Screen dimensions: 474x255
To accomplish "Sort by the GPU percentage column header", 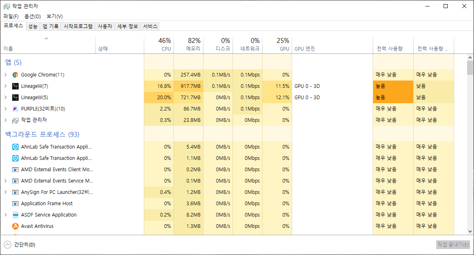I will [277, 45].
